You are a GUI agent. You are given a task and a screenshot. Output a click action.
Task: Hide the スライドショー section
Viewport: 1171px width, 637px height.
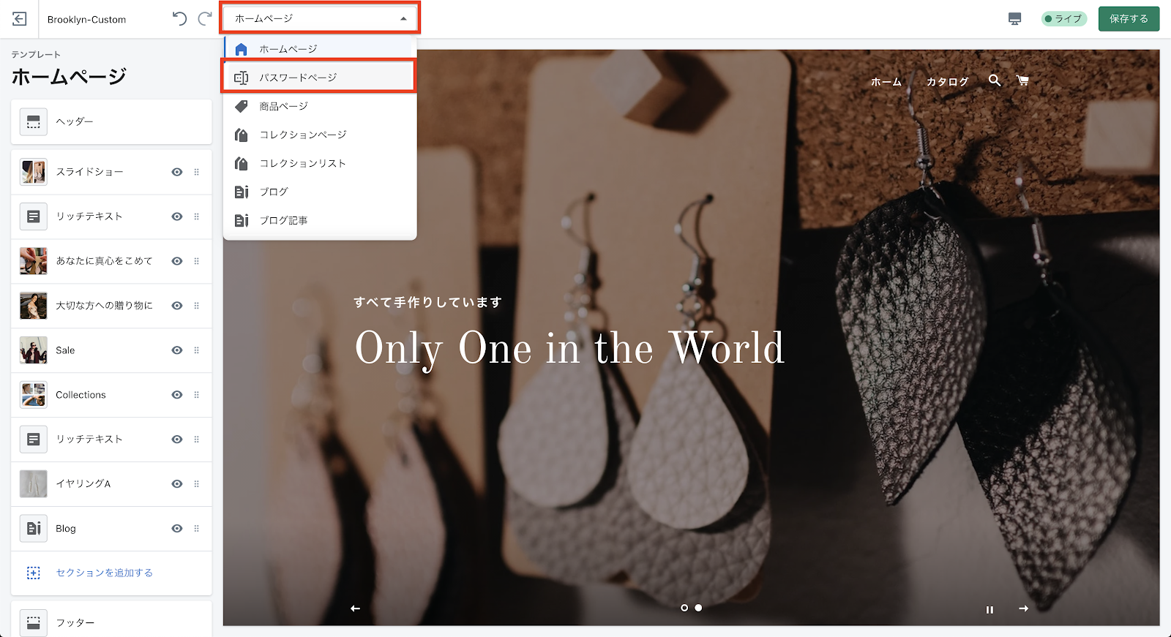[x=176, y=172]
